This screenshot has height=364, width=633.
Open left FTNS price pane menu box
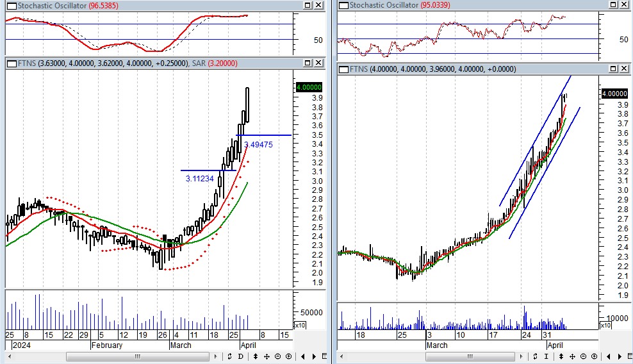(12, 63)
